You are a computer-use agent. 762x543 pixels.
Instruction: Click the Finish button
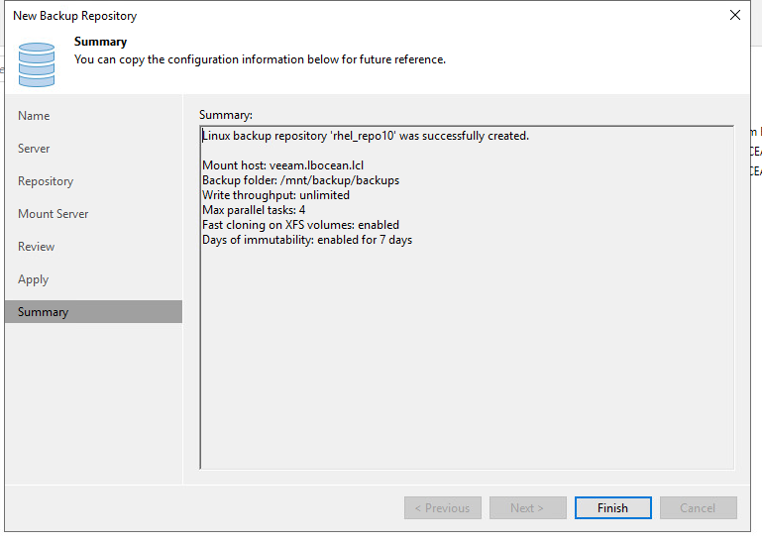612,507
